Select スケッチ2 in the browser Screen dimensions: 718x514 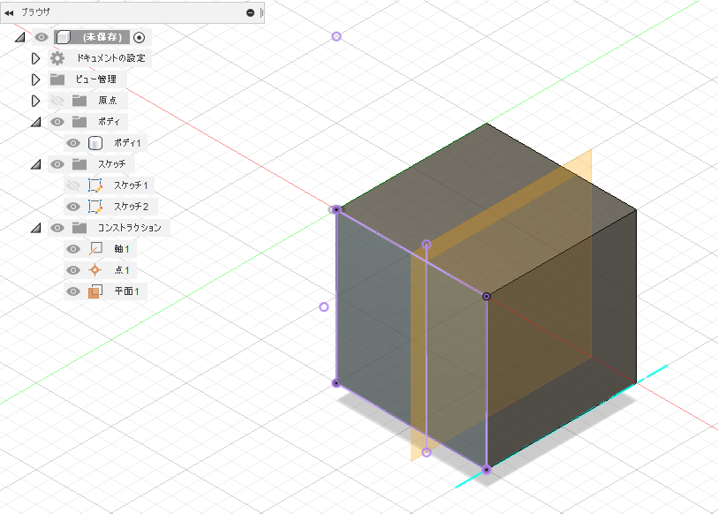(x=132, y=207)
